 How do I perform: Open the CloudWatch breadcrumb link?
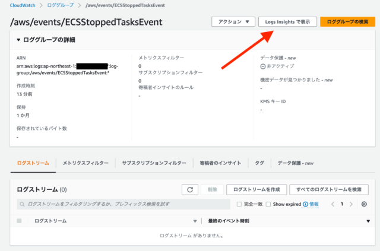coord(23,5)
